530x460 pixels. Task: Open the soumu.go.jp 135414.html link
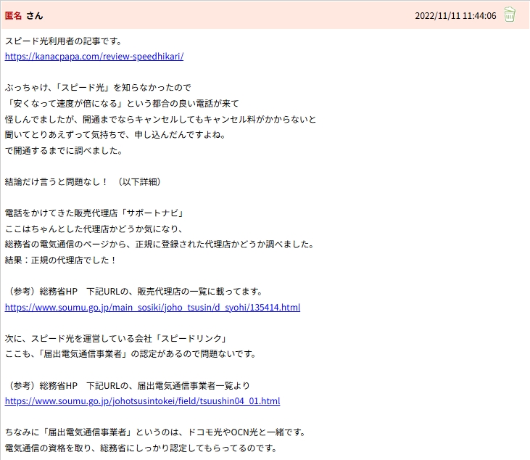[x=152, y=308]
